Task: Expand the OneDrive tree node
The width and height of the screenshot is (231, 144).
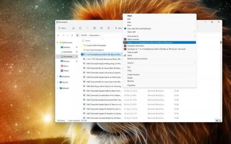Action: pos(57,76)
